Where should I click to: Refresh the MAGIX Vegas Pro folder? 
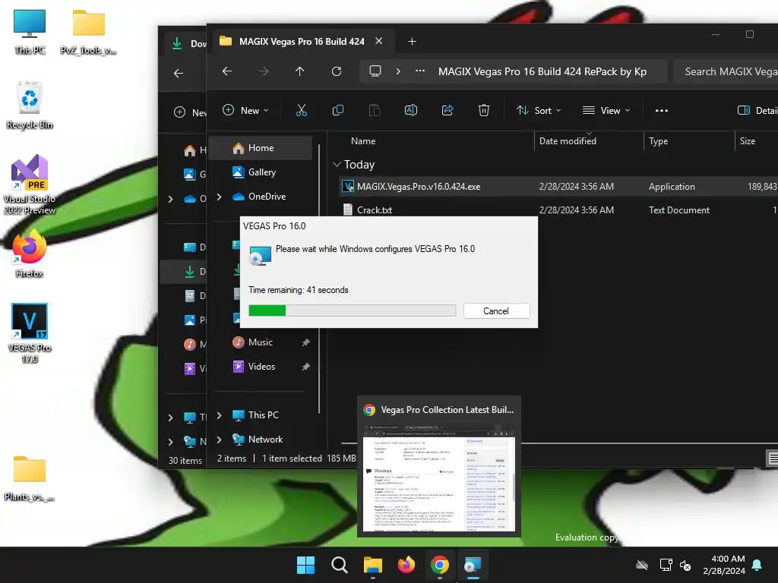click(337, 71)
